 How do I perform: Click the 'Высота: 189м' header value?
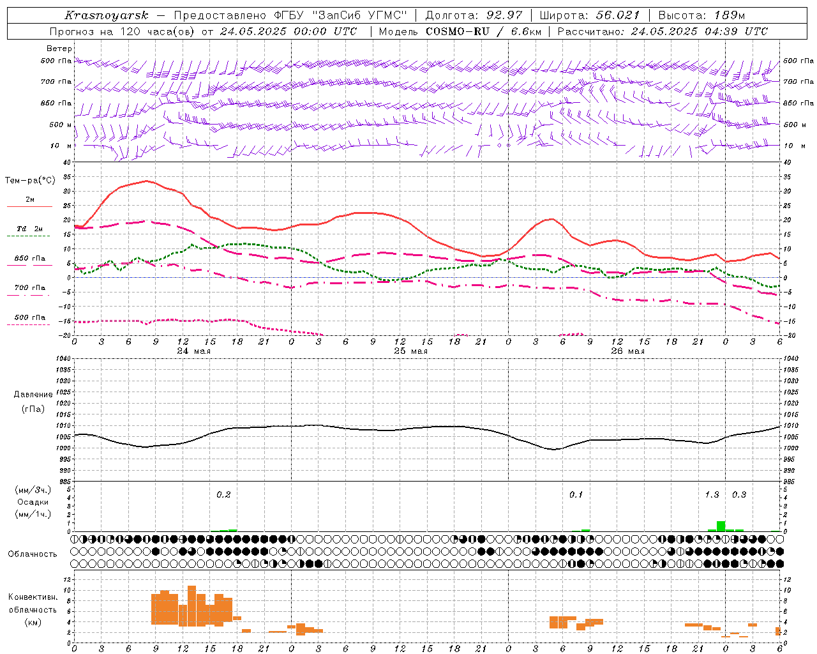coord(701,15)
